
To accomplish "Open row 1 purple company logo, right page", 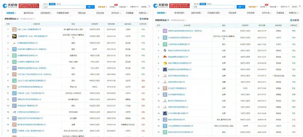I will (x=165, y=31).
